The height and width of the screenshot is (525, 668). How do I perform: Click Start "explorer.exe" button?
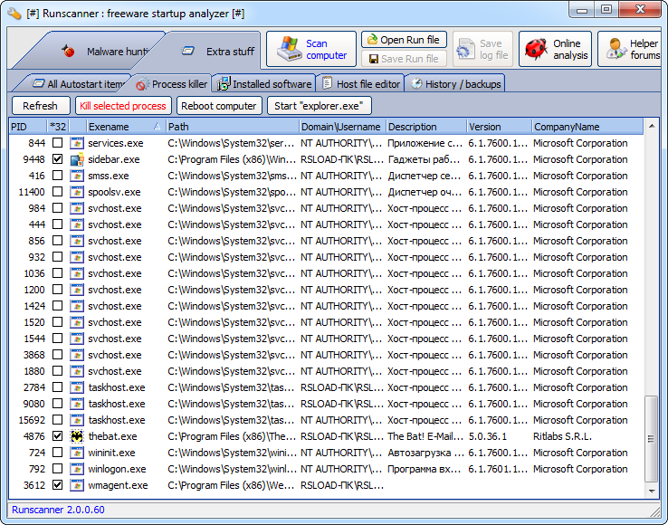(320, 106)
